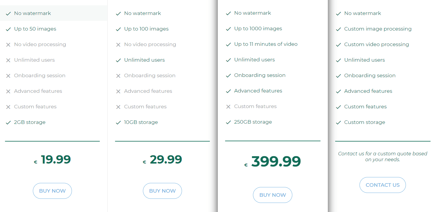Select the highlighted No watermark row

[x=32, y=13]
